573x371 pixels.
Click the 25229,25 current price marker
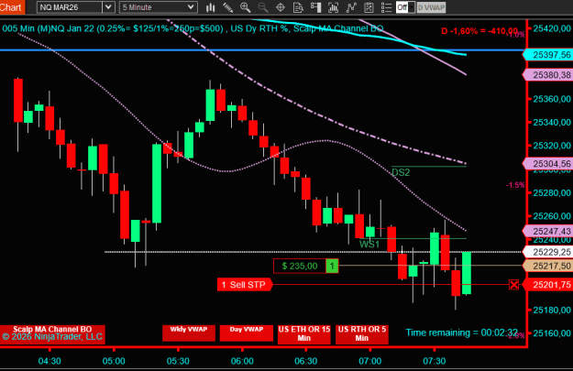point(547,252)
